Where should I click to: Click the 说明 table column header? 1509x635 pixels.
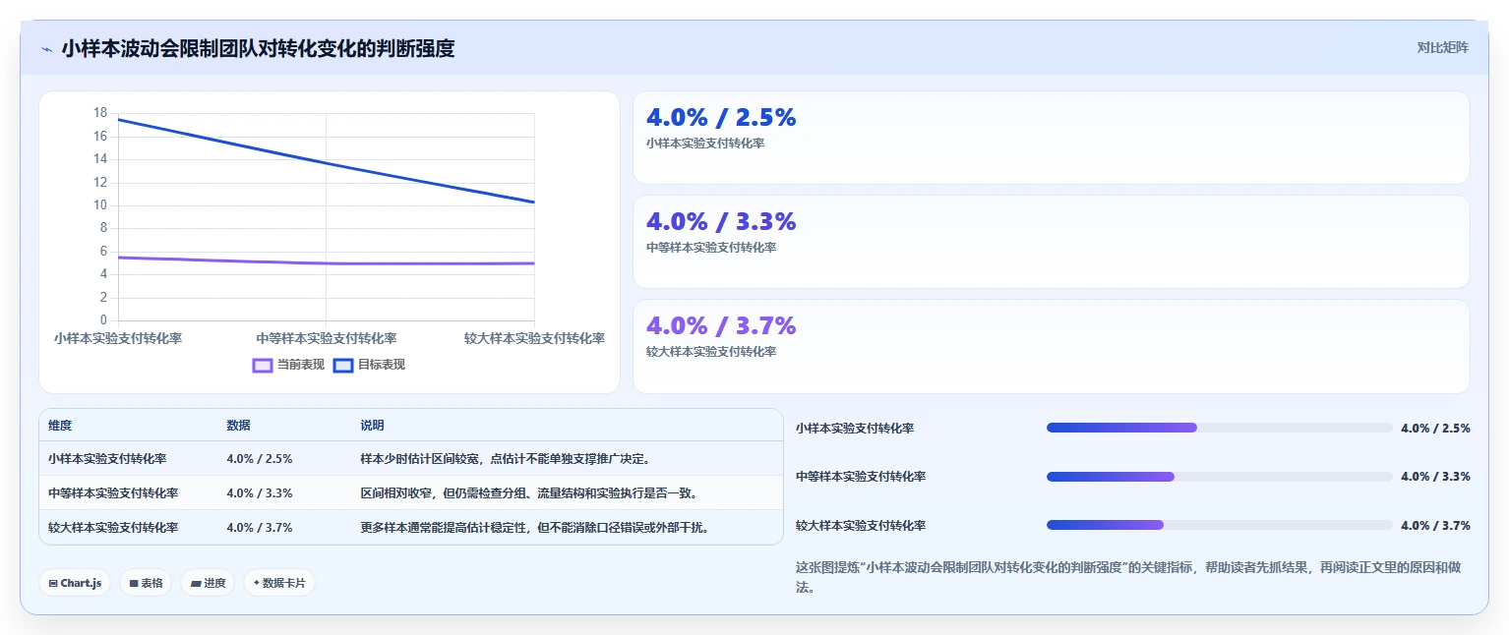coord(372,426)
